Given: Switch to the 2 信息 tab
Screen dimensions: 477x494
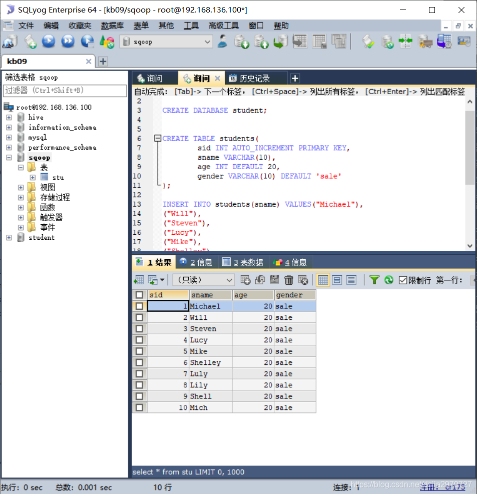Looking at the screenshot, I should [x=196, y=262].
